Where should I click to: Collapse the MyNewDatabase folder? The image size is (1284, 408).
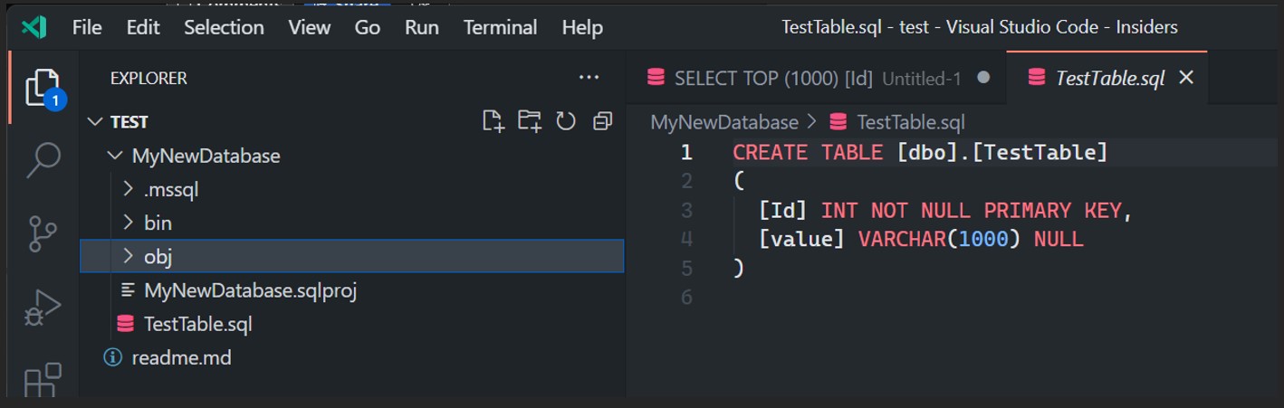tap(115, 157)
